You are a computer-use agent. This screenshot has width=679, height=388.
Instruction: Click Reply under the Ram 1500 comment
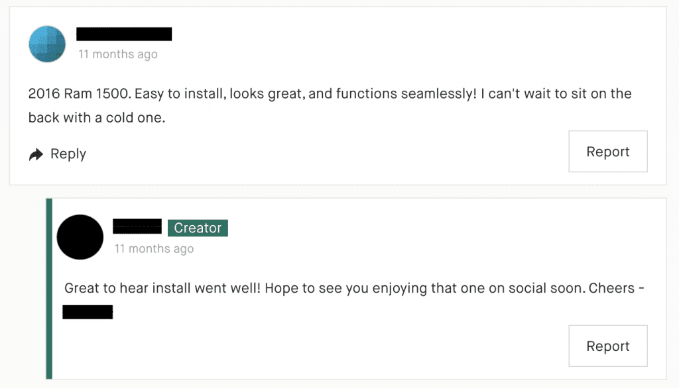coord(68,154)
